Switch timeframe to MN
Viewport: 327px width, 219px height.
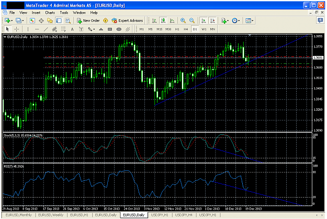212,29
